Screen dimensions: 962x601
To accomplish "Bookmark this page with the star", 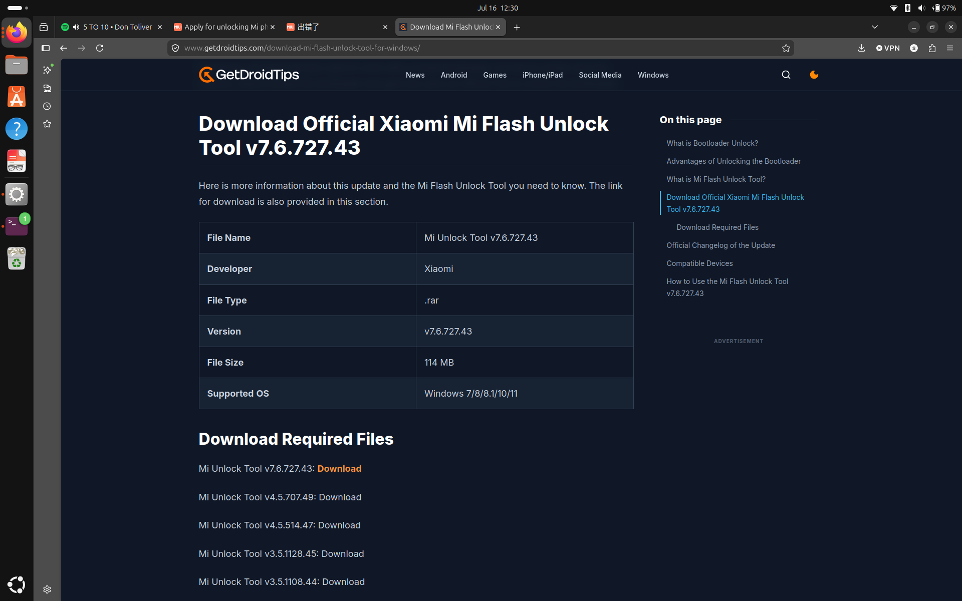I will (x=786, y=48).
